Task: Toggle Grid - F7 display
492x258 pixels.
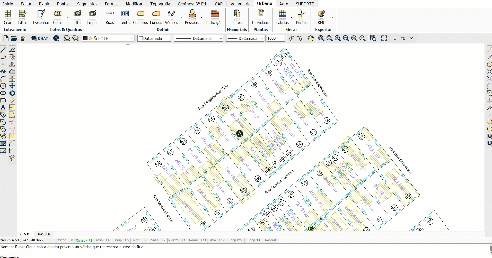Action: click(139, 240)
